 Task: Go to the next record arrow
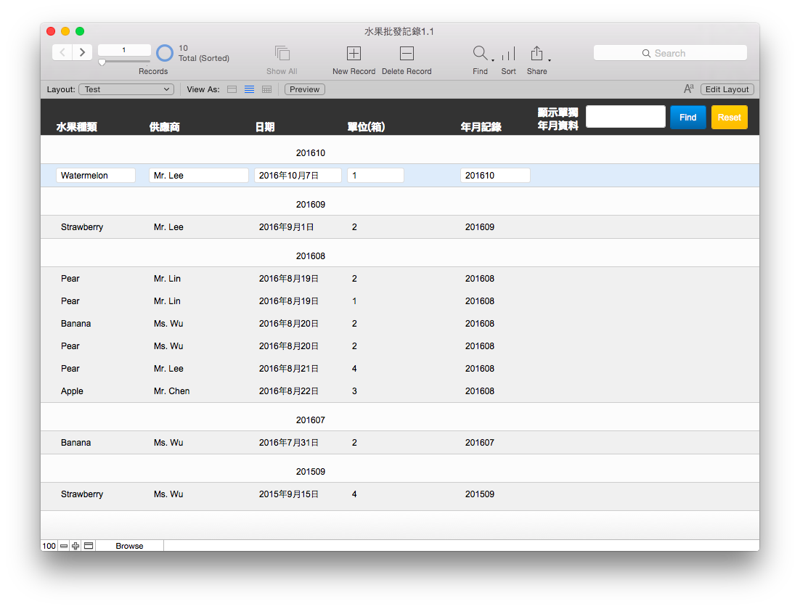click(x=82, y=52)
